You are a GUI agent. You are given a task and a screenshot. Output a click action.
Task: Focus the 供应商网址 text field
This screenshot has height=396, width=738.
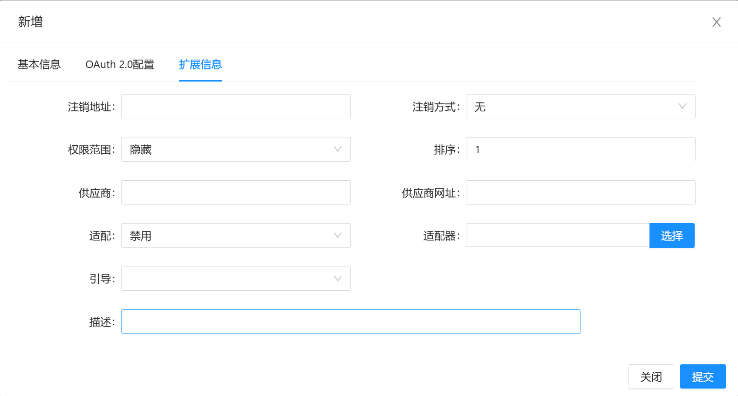pos(581,192)
